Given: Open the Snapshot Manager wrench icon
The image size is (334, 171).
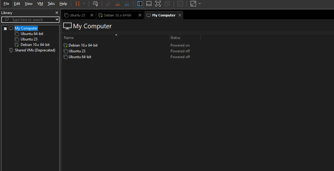Looking at the screenshot, I should click(127, 4).
